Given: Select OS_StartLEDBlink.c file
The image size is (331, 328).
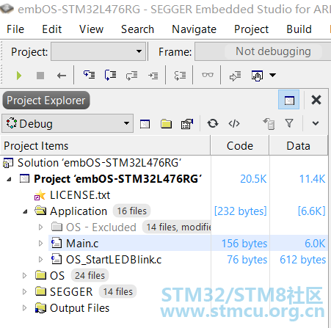Looking at the screenshot, I should (x=114, y=260).
